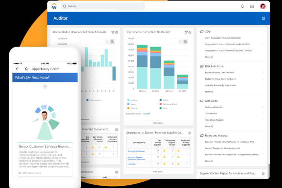Open gear on Potential Customer Conflicts card

(117, 129)
